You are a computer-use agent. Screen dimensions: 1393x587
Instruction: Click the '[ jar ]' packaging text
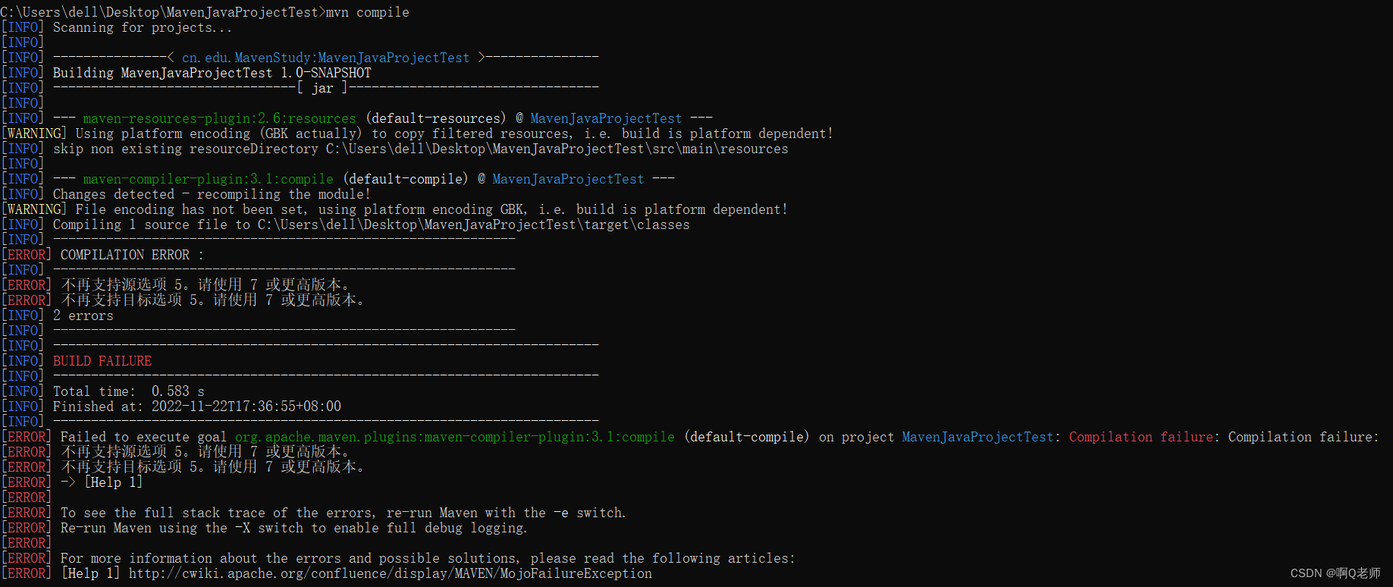click(x=322, y=88)
